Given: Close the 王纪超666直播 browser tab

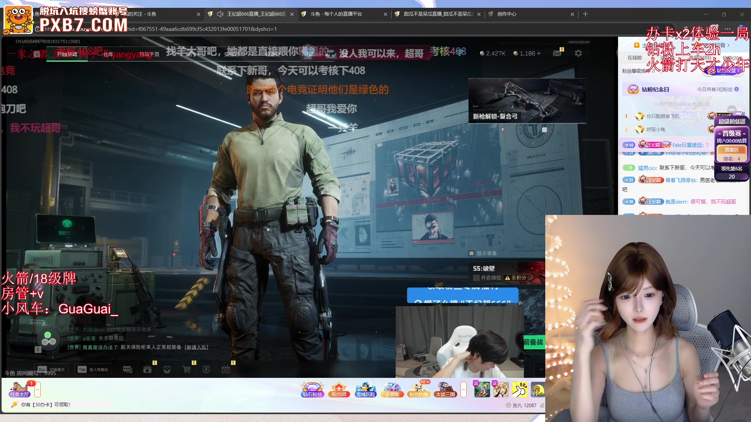Looking at the screenshot, I should tap(292, 14).
